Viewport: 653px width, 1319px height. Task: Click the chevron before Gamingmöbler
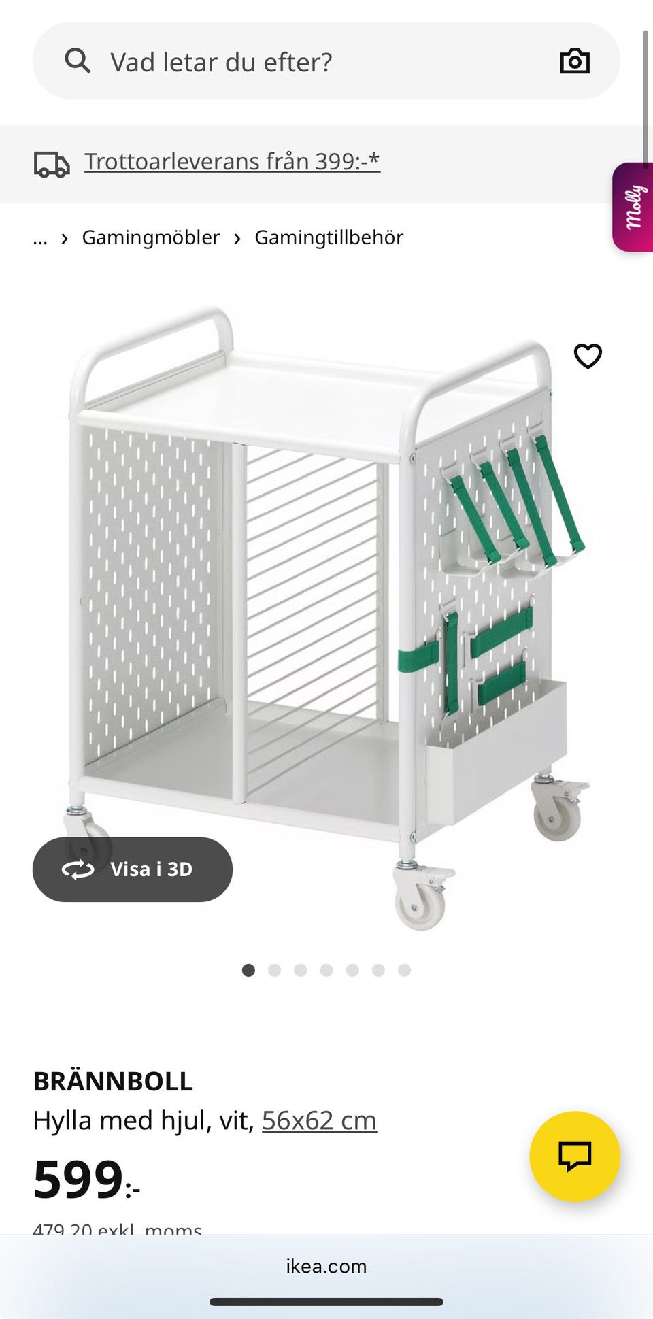(x=65, y=238)
